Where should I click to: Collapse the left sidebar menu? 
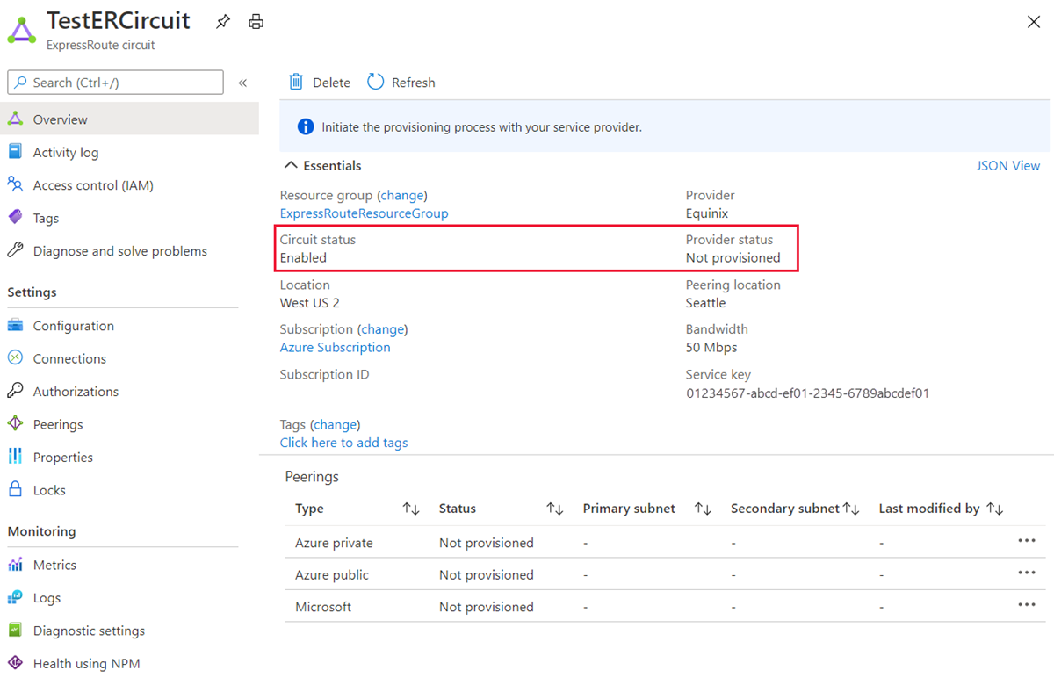(x=242, y=83)
